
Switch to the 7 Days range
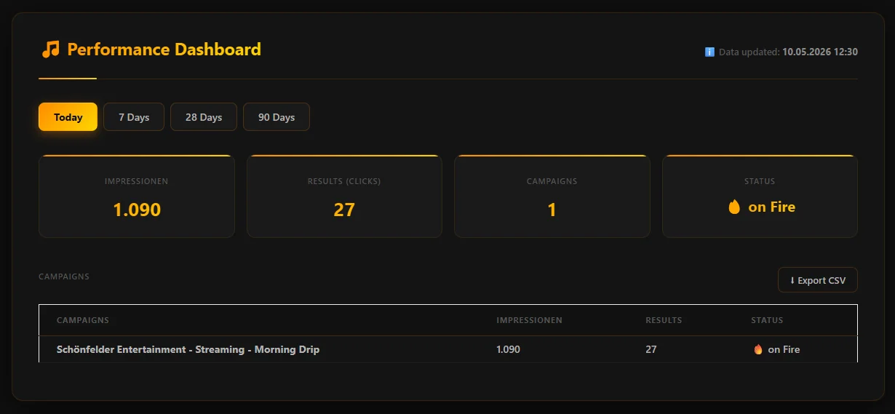(x=134, y=116)
